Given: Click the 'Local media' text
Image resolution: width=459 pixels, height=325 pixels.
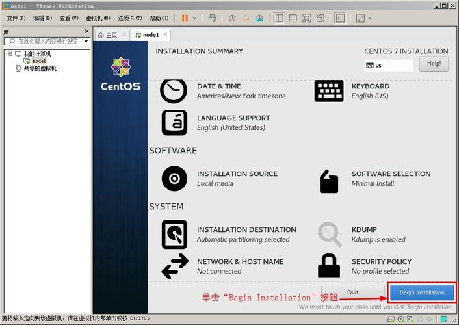Looking at the screenshot, I should pyautogui.click(x=215, y=183).
